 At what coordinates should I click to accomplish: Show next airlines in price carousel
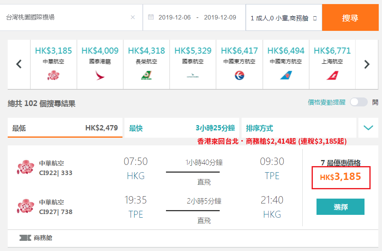(367, 64)
